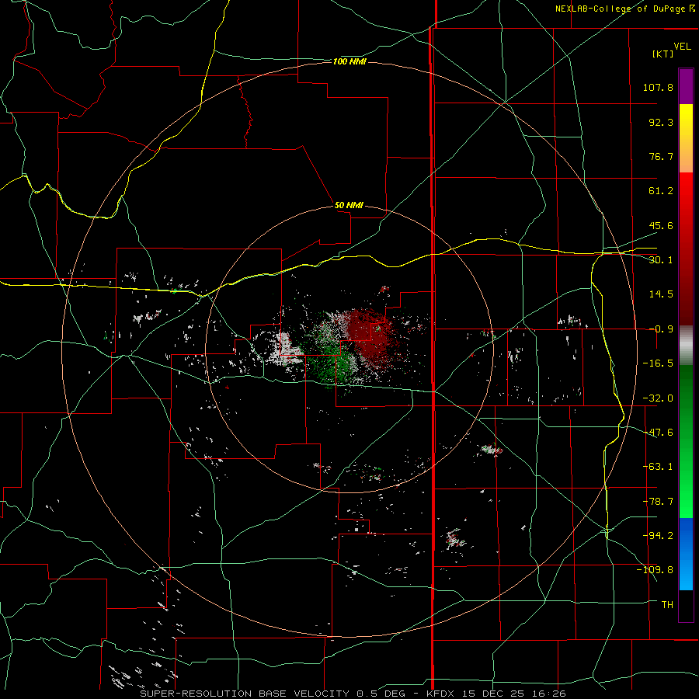The image size is (699, 699).
Task: Click the -32.0 velocity scale value
Action: click(x=658, y=398)
